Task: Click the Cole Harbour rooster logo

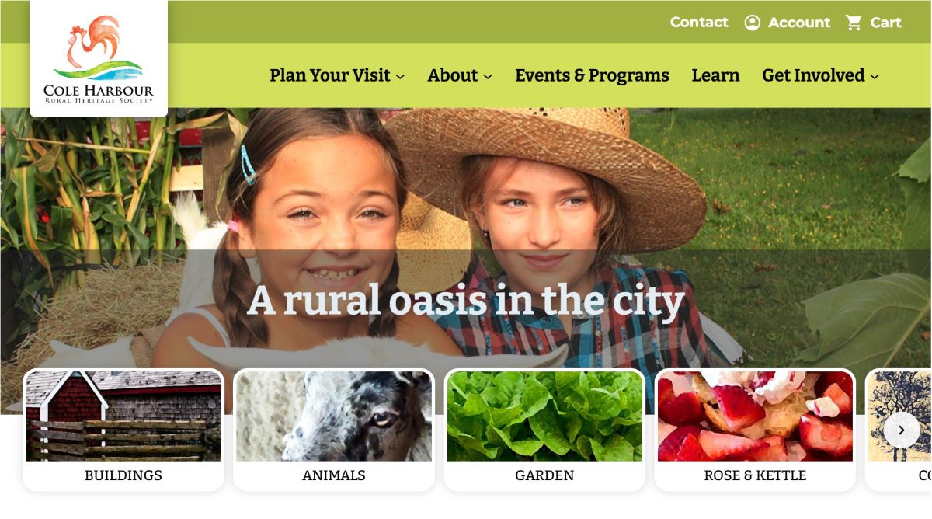Action: 99,58
